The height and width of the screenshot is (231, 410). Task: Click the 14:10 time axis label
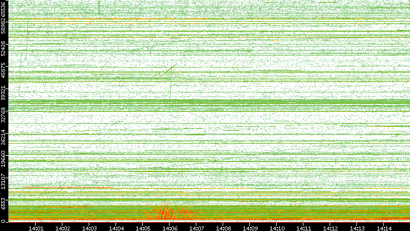coord(277,228)
